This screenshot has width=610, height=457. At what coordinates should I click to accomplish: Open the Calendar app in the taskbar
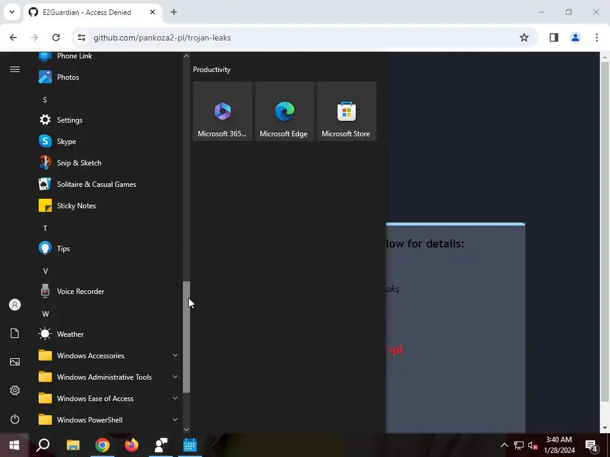190,445
